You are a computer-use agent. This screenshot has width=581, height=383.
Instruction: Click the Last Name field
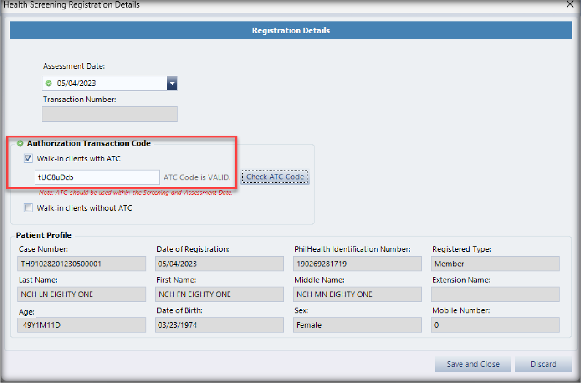pyautogui.click(x=82, y=295)
